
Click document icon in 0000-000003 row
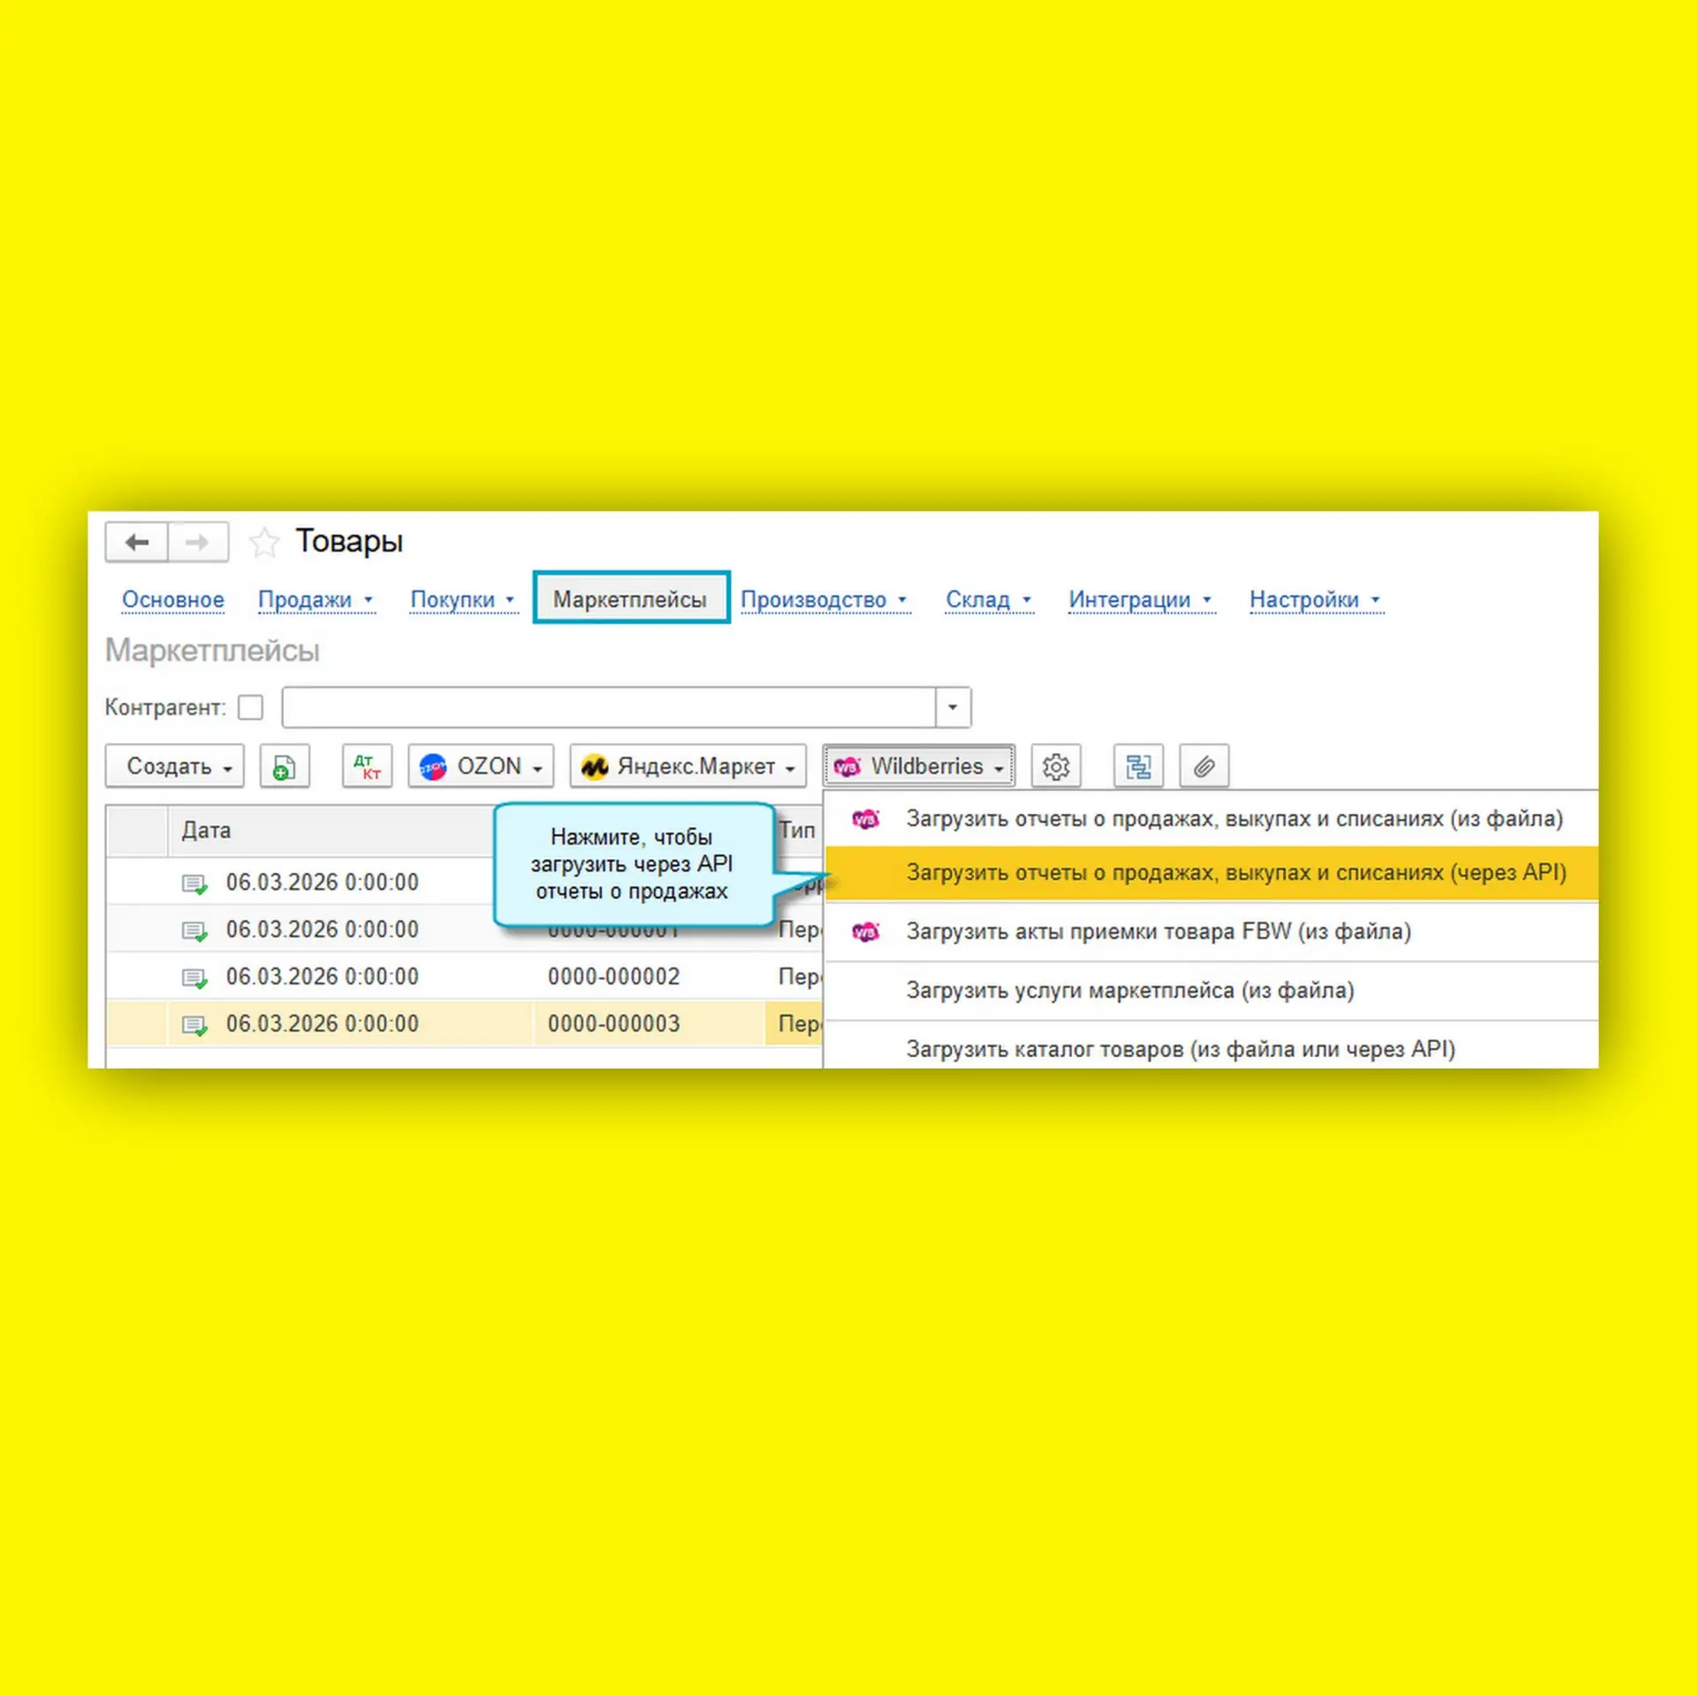pos(194,1025)
